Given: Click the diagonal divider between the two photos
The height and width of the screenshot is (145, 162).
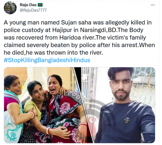Looking at the screenshot, I should tap(83, 105).
